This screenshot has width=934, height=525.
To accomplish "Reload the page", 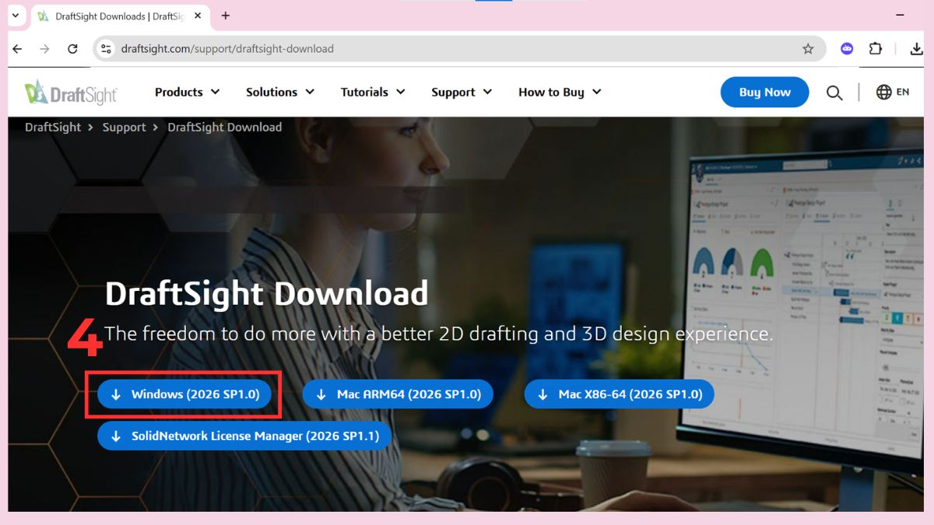I will coord(72,49).
